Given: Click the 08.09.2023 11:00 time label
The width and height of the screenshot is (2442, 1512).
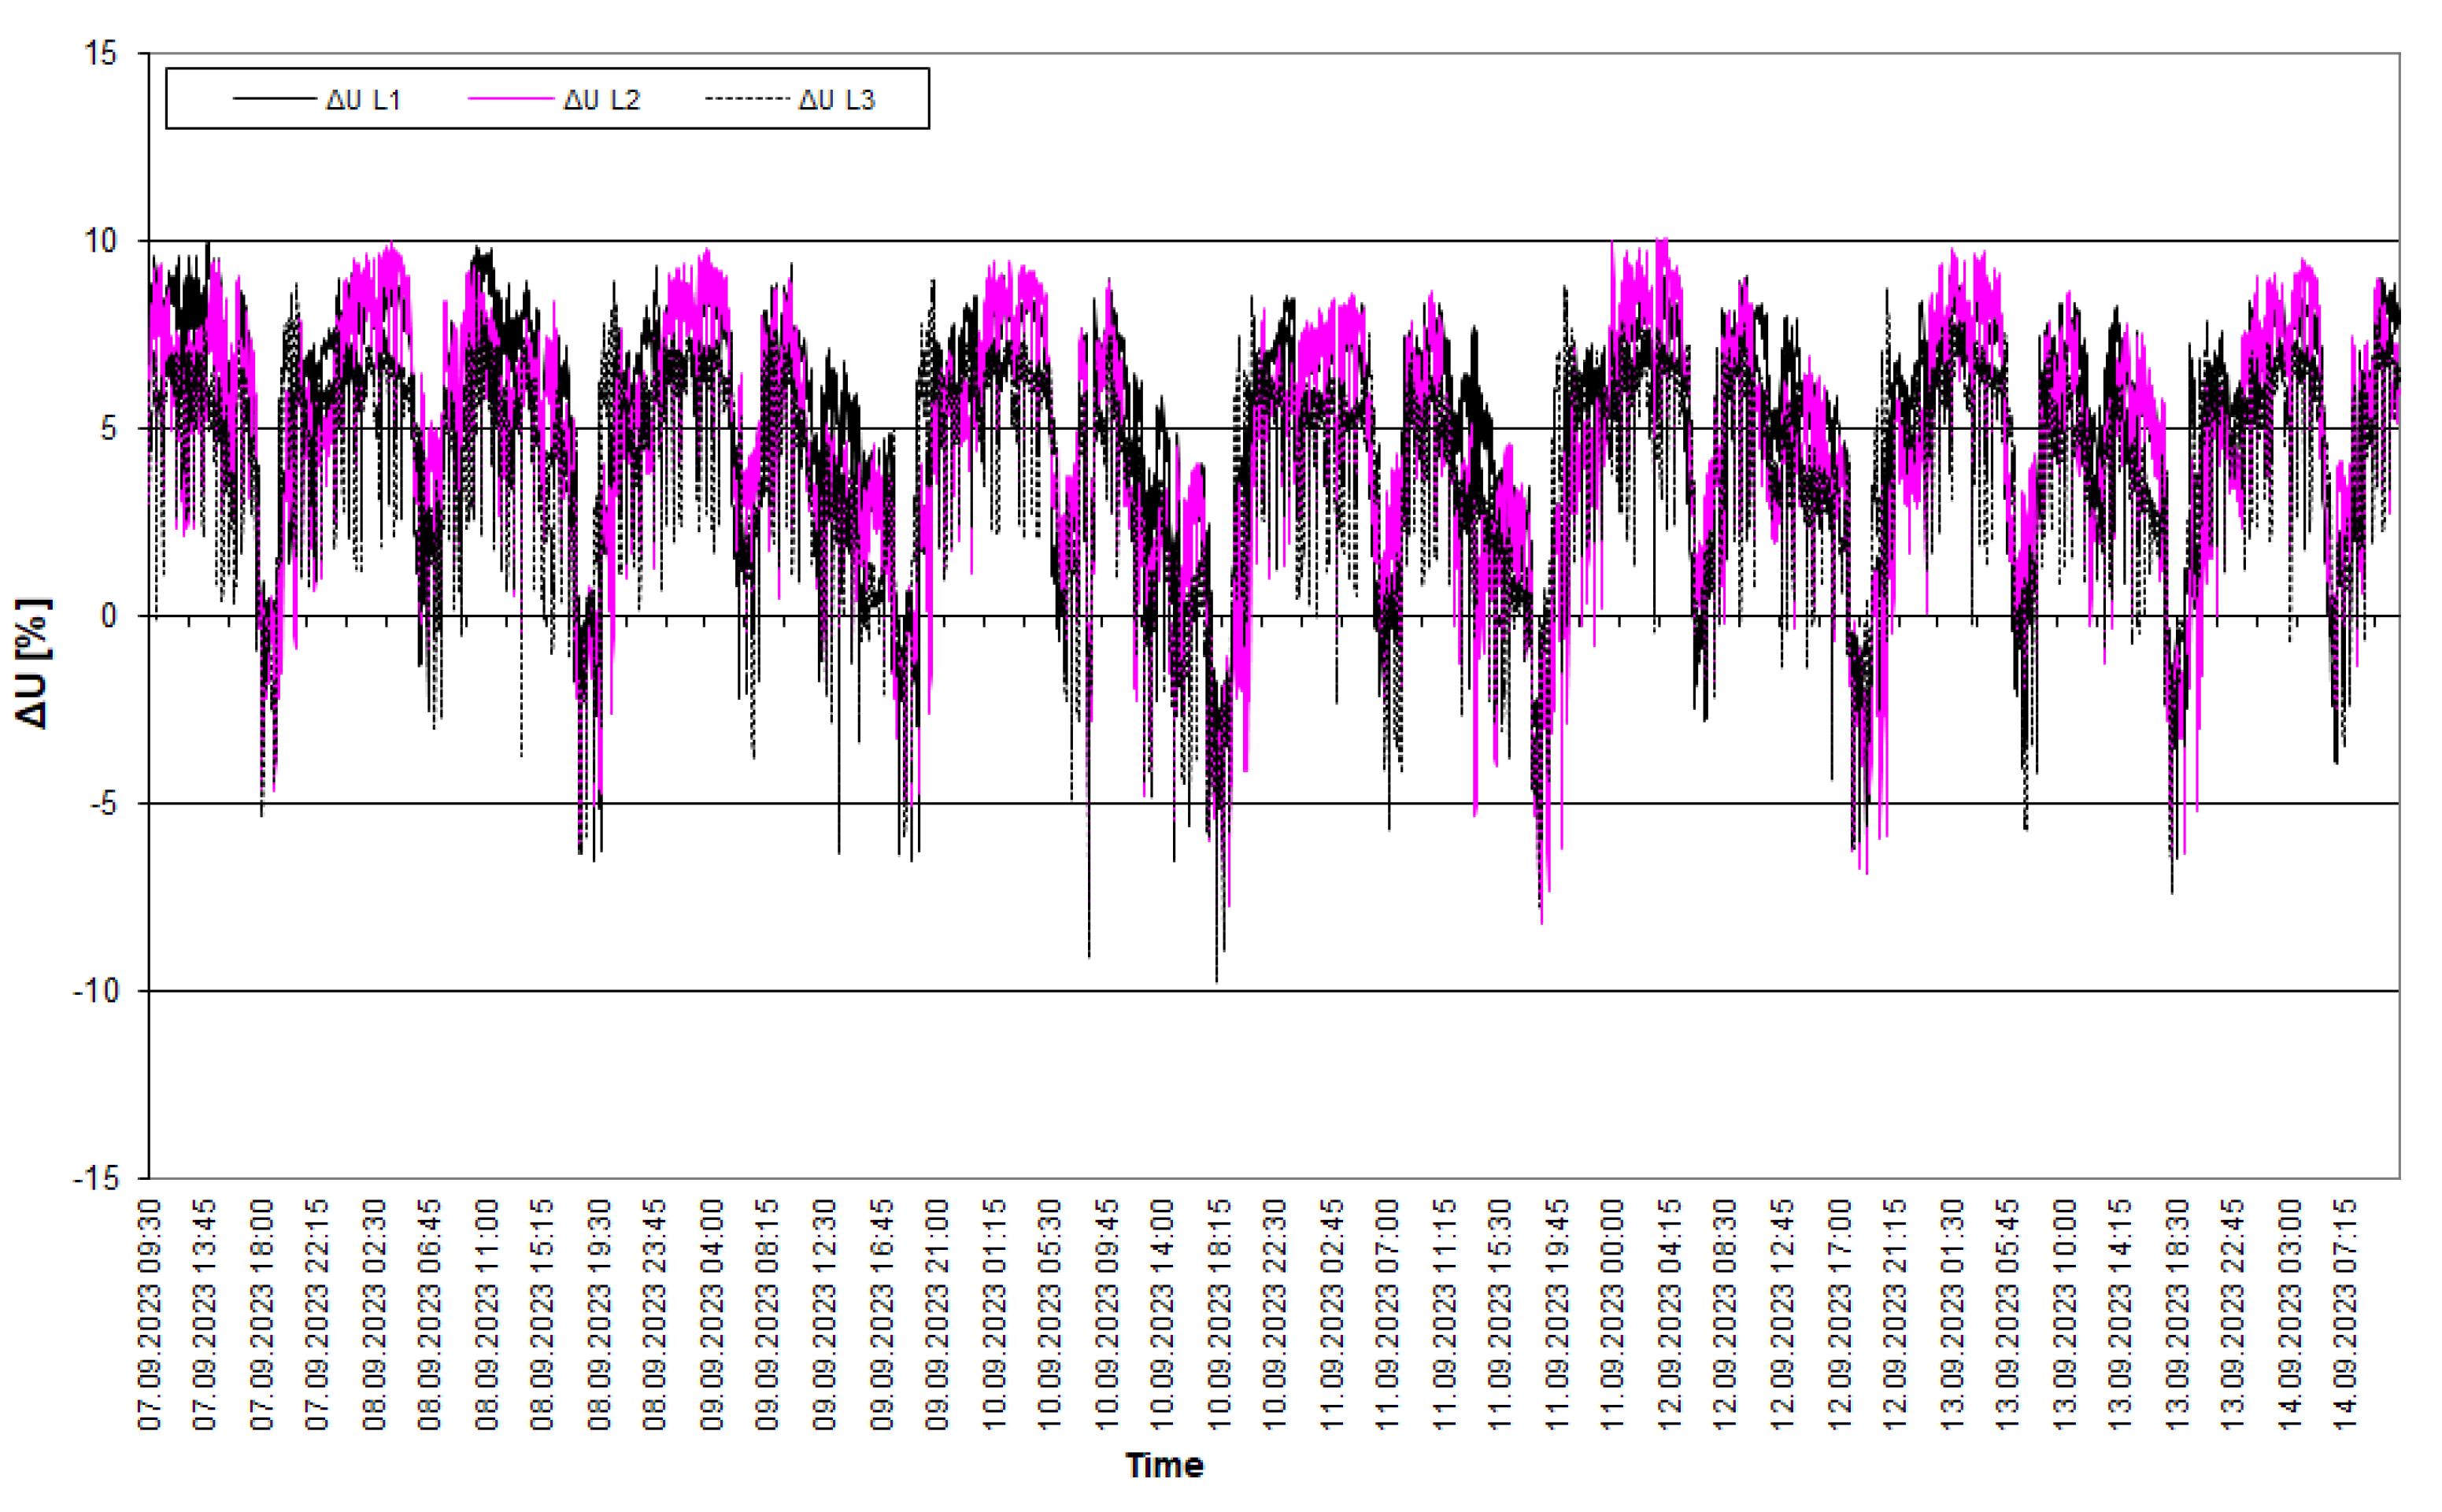Looking at the screenshot, I should tap(487, 1315).
